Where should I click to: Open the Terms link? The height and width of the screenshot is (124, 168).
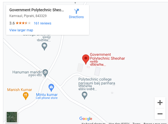[136, 123]
